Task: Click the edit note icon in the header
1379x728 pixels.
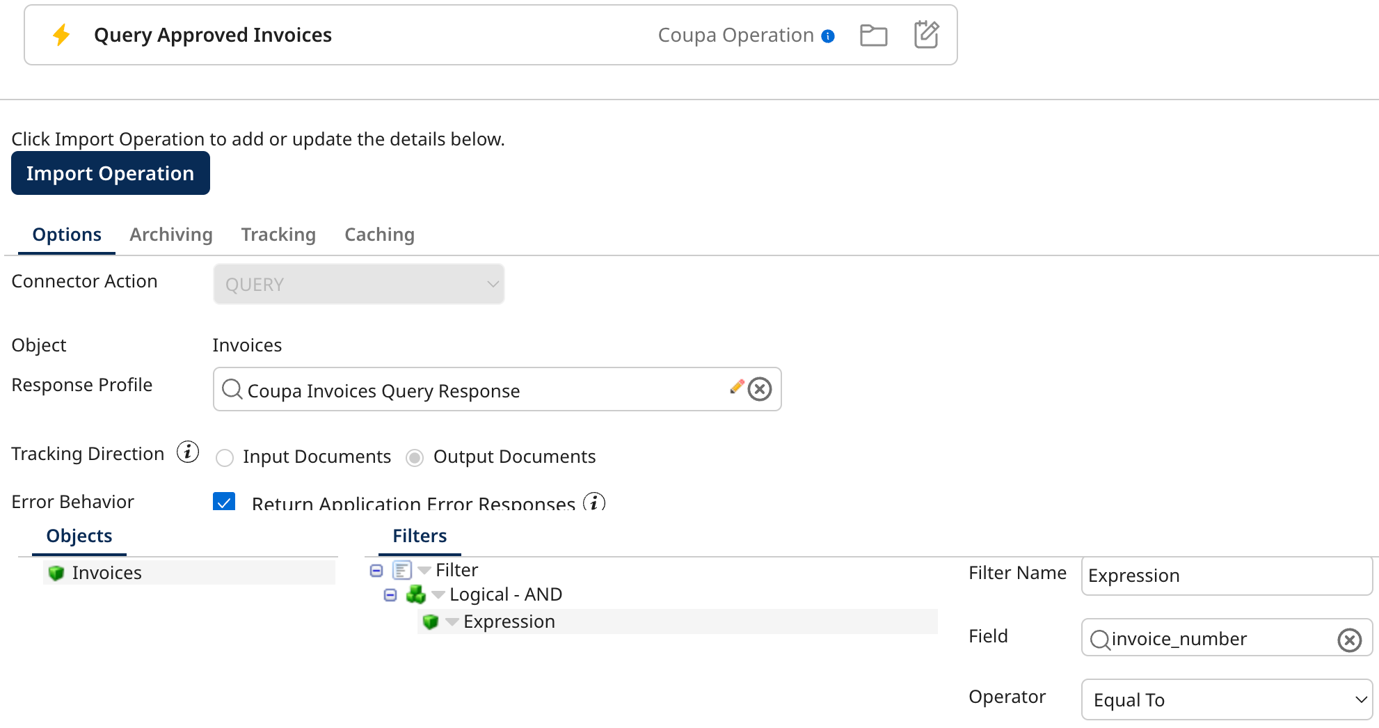Action: [926, 34]
